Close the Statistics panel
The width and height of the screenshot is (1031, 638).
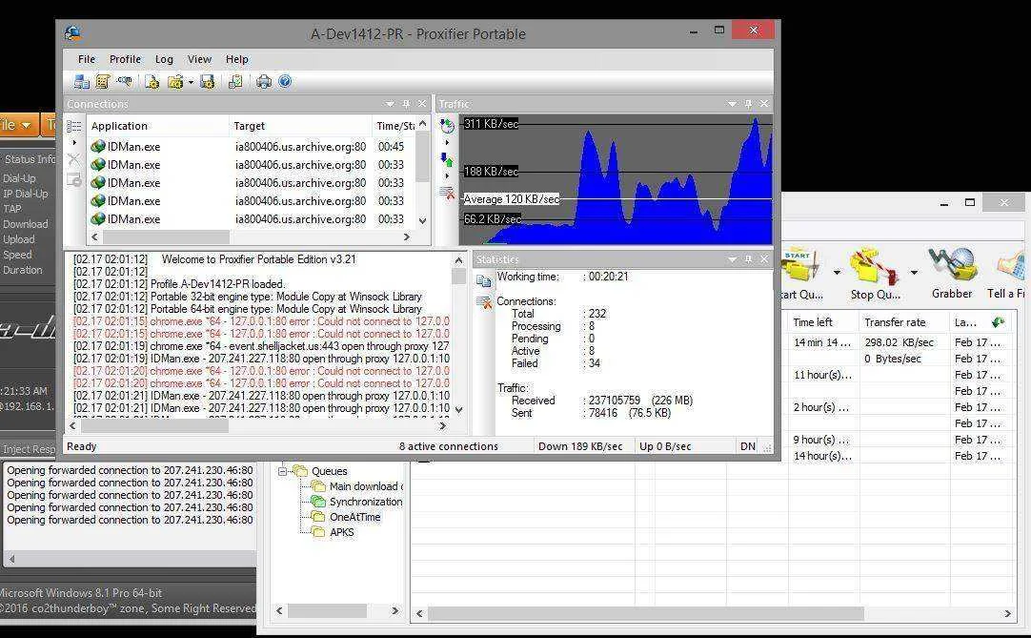pyautogui.click(x=764, y=259)
